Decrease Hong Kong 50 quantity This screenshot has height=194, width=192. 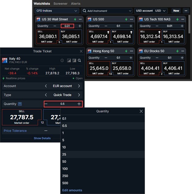(106, 58)
